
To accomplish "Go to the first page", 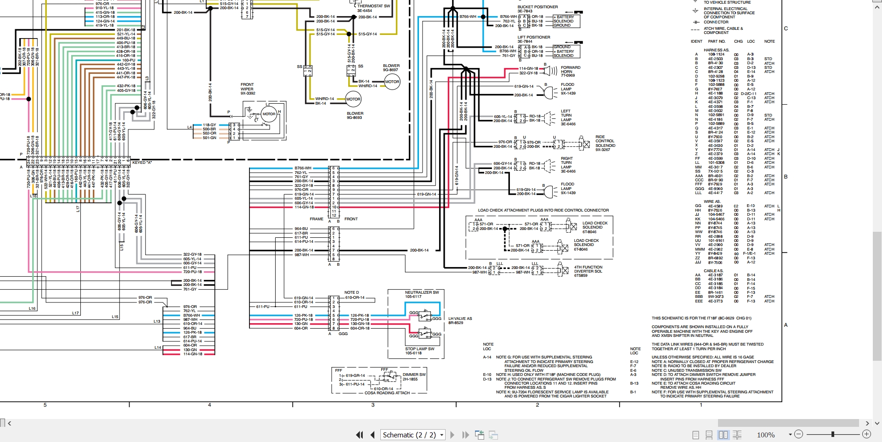I will pyautogui.click(x=360, y=435).
